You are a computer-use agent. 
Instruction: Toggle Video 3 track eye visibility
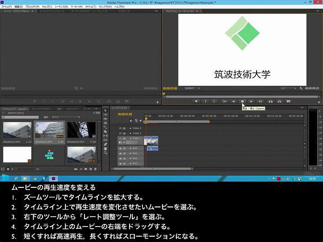click(120, 128)
